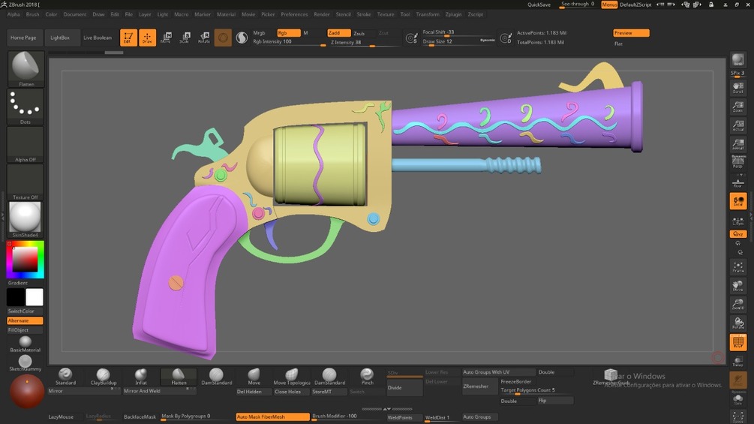This screenshot has width=754, height=424.
Task: Toggle Zadd mode
Action: pos(338,33)
